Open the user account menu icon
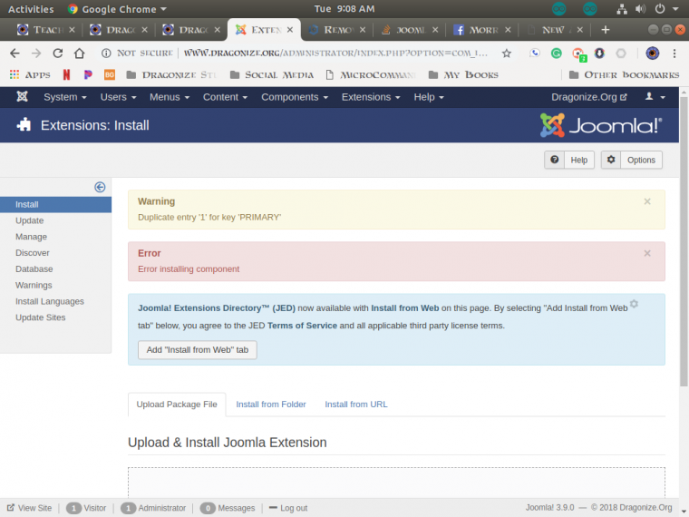Screen dimensions: 689x517 point(655,97)
